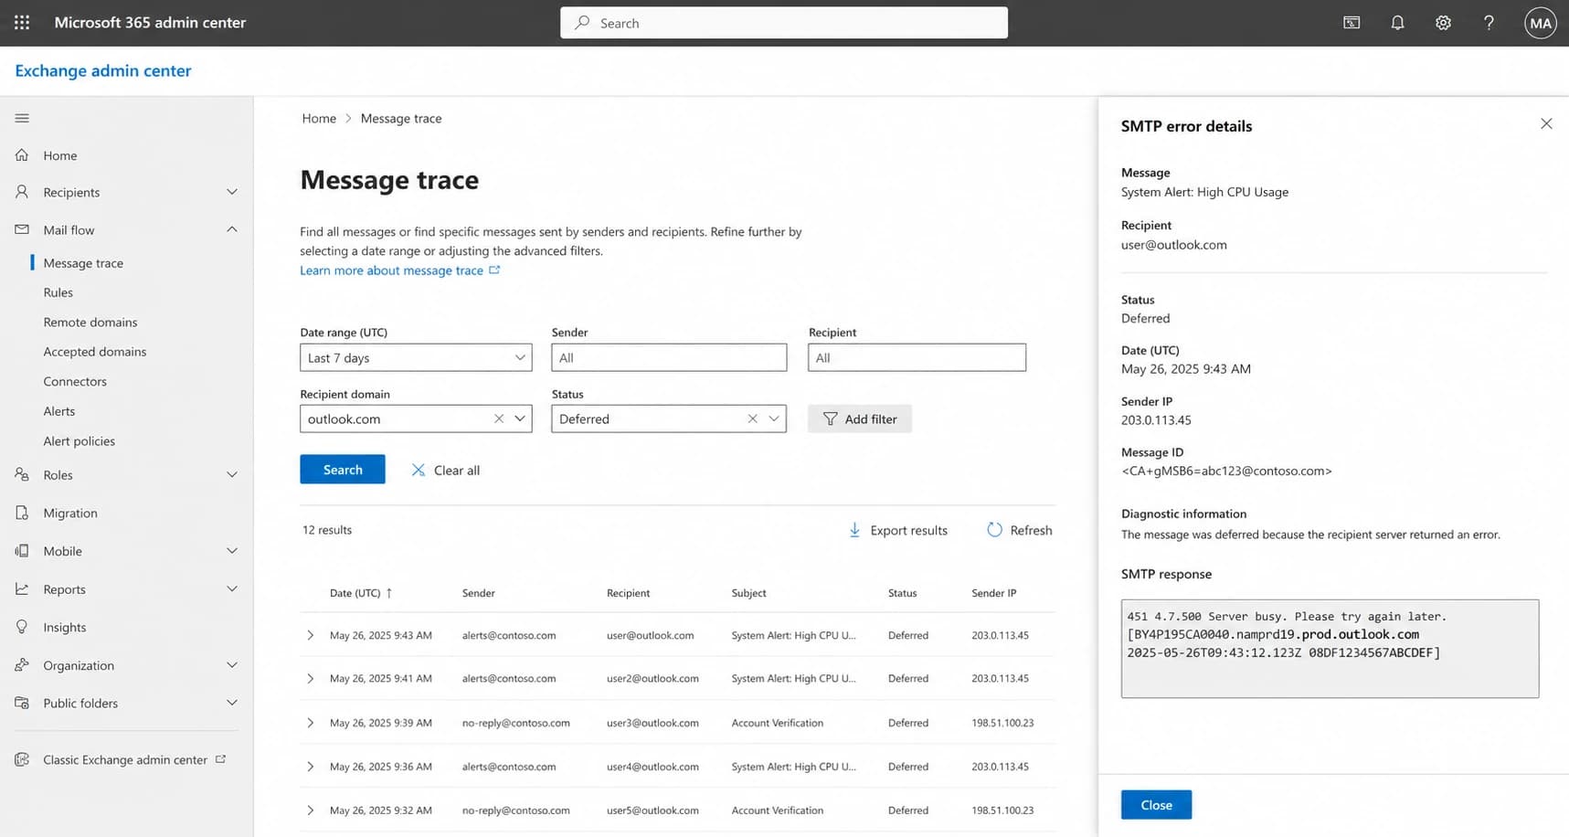Expand the Organization menu chevron
This screenshot has width=1569, height=837.
tap(232, 665)
